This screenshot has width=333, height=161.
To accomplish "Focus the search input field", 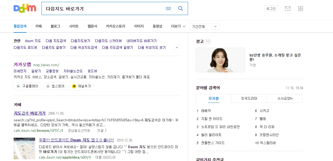I will click(x=104, y=9).
